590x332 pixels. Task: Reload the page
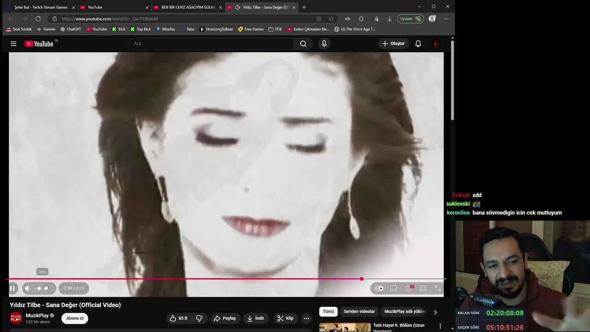(x=38, y=19)
